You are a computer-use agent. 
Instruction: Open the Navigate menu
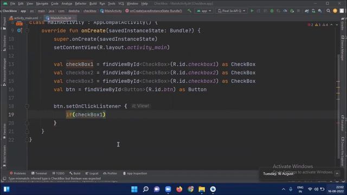coord(42,4)
